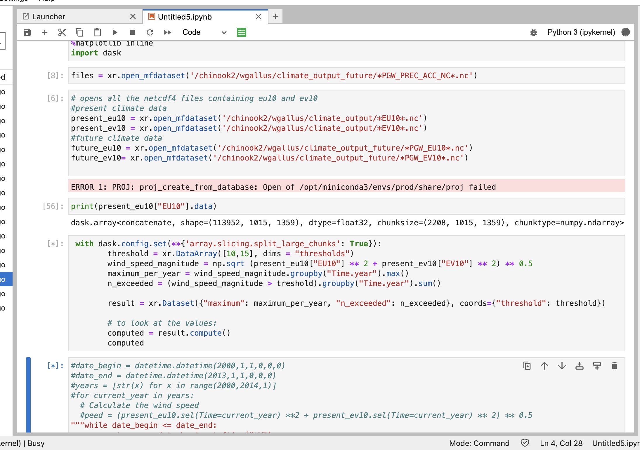This screenshot has width=640, height=450.
Task: Open kernel selector Python 3 (ipykernel)
Action: (581, 32)
